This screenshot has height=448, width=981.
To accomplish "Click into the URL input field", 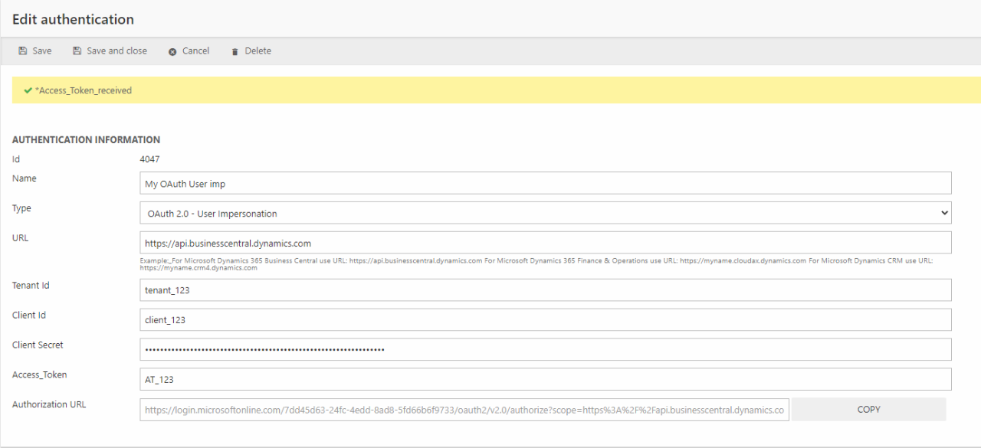I will point(545,243).
